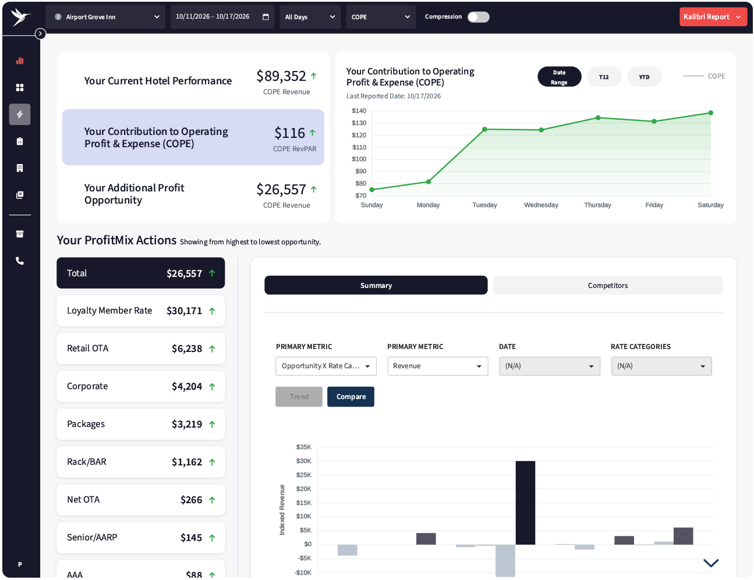The height and width of the screenshot is (580, 754).
Task: Select the Corporate action card
Action: point(141,386)
